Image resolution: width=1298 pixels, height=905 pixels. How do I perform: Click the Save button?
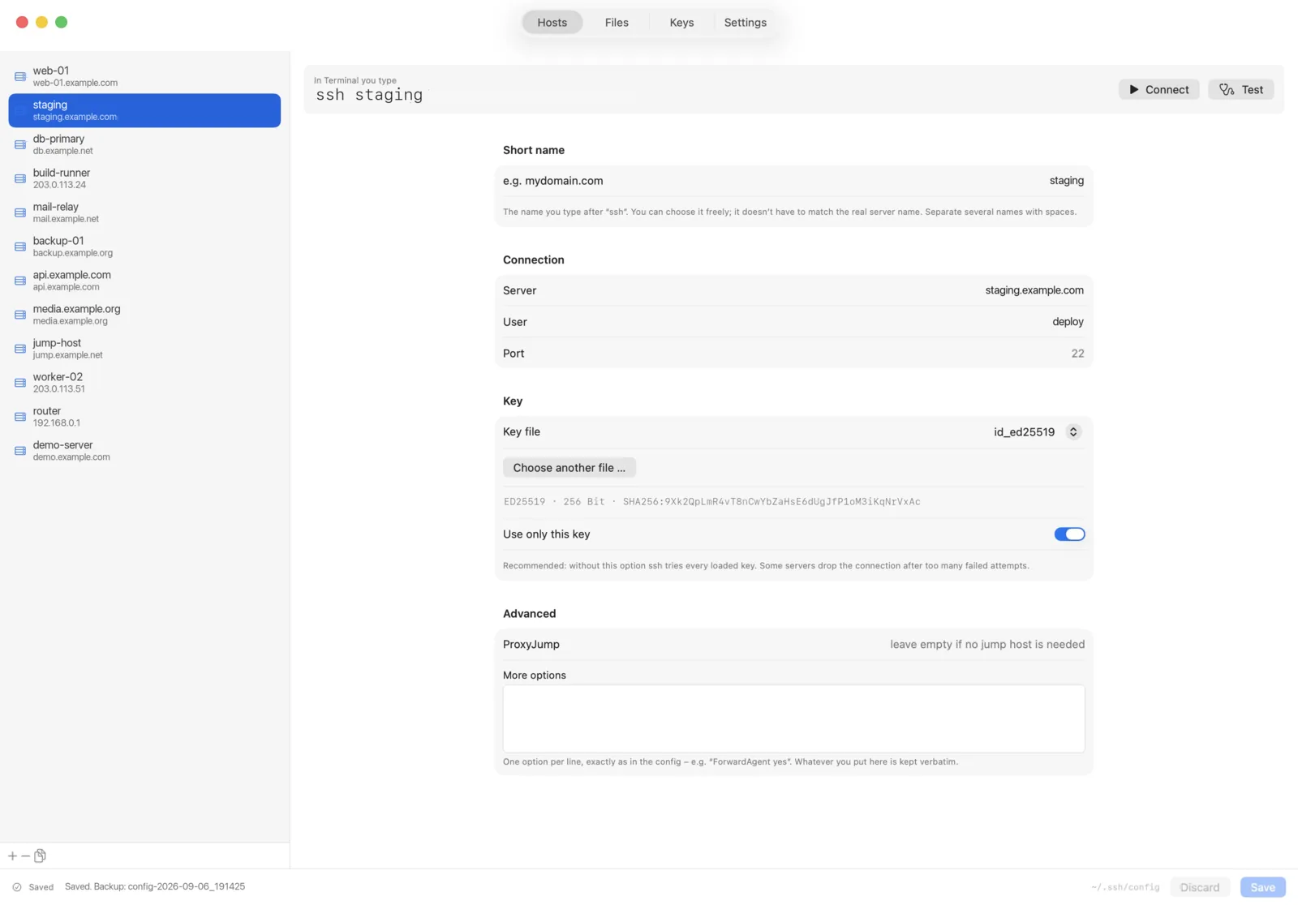(1262, 887)
